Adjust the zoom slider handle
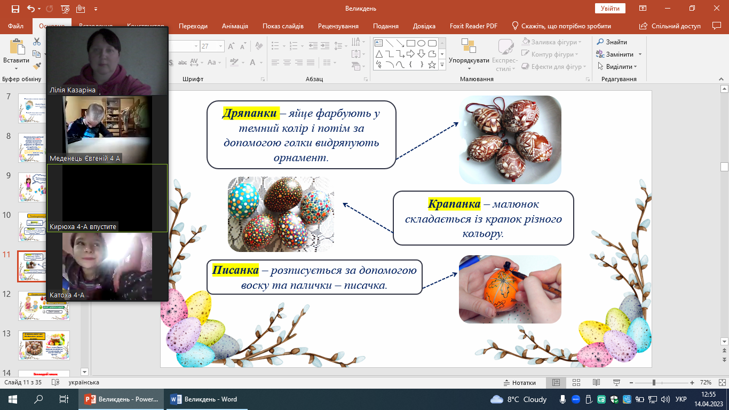Screen dimensions: 729x410 (654, 383)
